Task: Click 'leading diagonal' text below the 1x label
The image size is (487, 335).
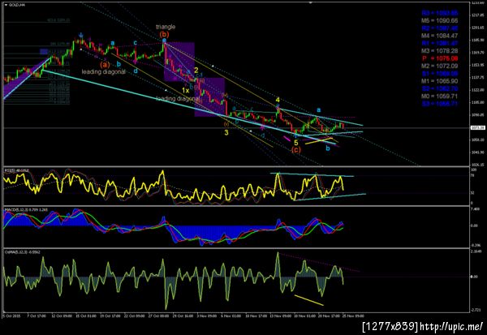Action: click(178, 99)
